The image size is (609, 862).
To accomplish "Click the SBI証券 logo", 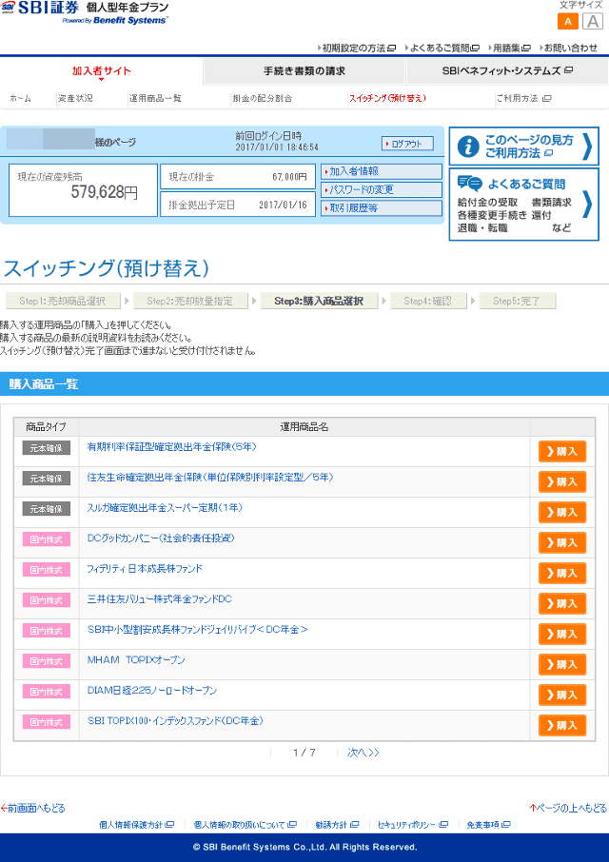I will click(x=40, y=9).
